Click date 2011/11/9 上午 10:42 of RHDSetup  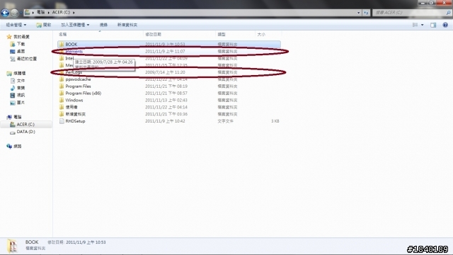(165, 121)
